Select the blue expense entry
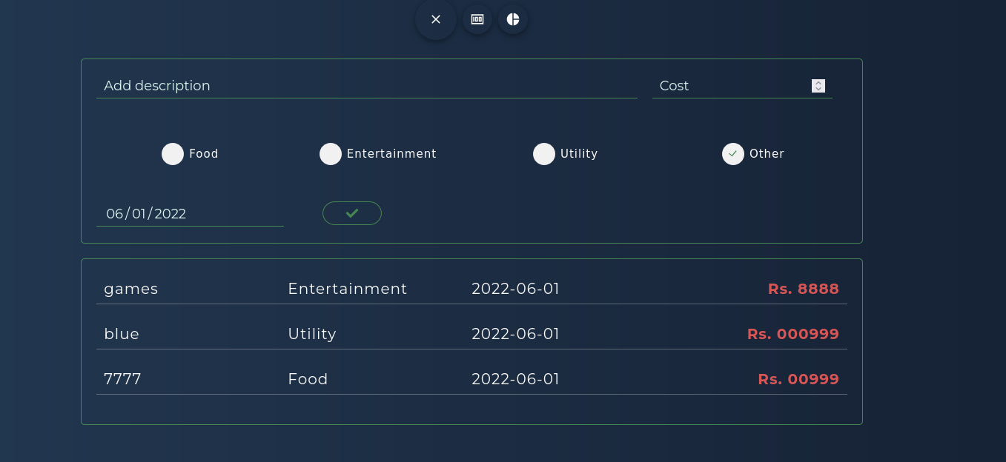Viewport: 1006px width, 462px height. (x=121, y=334)
